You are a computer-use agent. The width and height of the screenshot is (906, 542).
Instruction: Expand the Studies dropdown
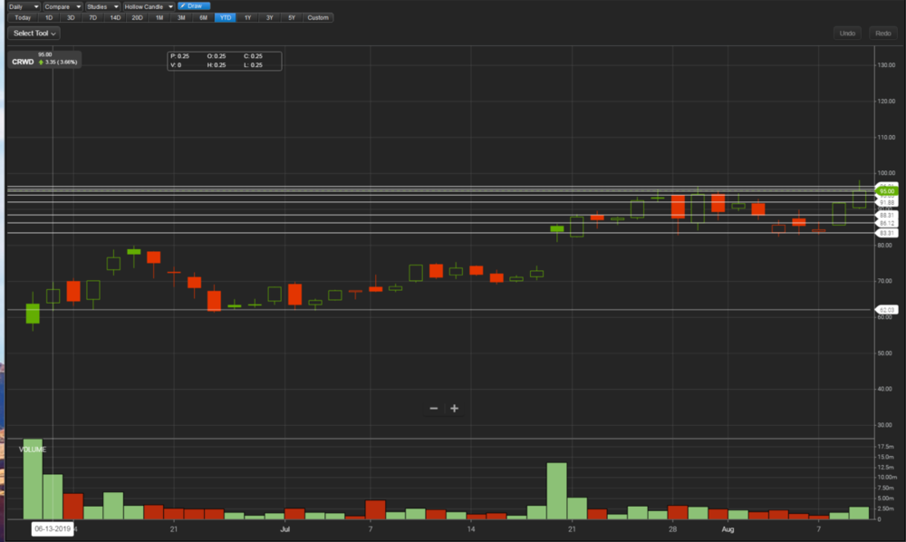[x=102, y=6]
